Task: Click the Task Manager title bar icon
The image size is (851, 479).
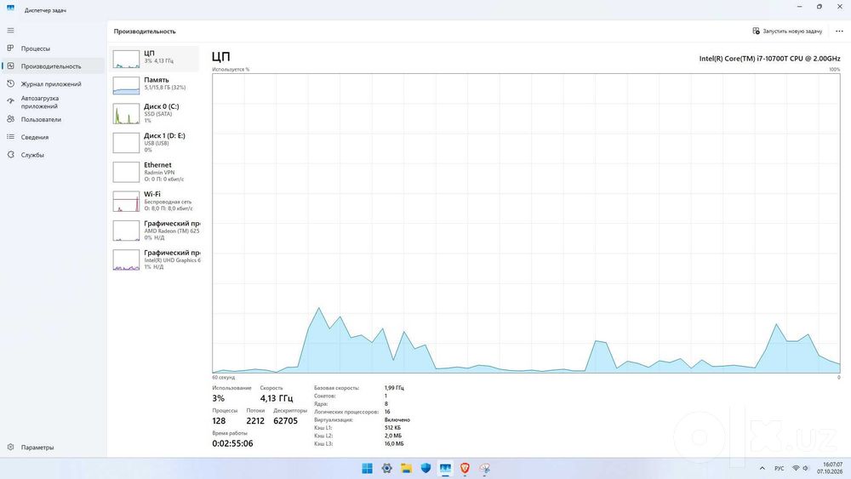Action: 10,9
